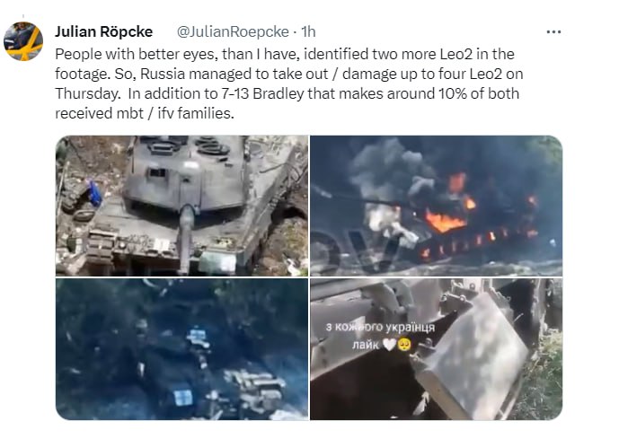Click the tank gun barrel in first photo
This screenshot has height=439, width=619.
[x=184, y=239]
